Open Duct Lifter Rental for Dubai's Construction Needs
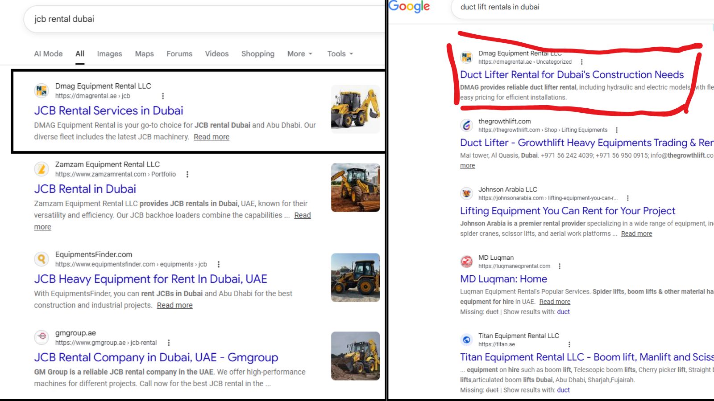714x401 pixels. coord(572,74)
